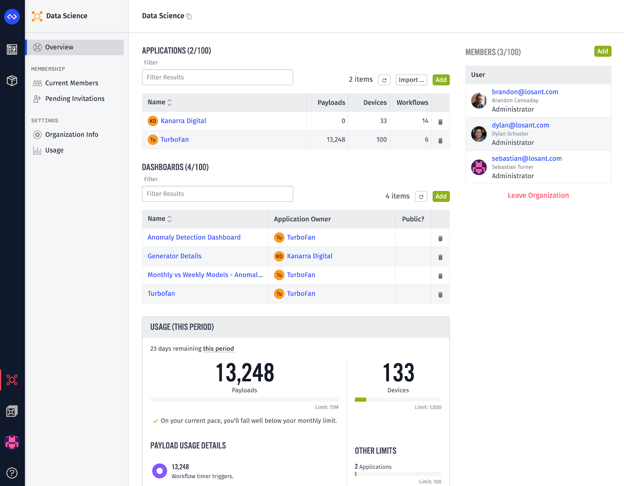The width and height of the screenshot is (624, 486).
Task: Sort dashboards by Name column
Action: pyautogui.click(x=160, y=219)
